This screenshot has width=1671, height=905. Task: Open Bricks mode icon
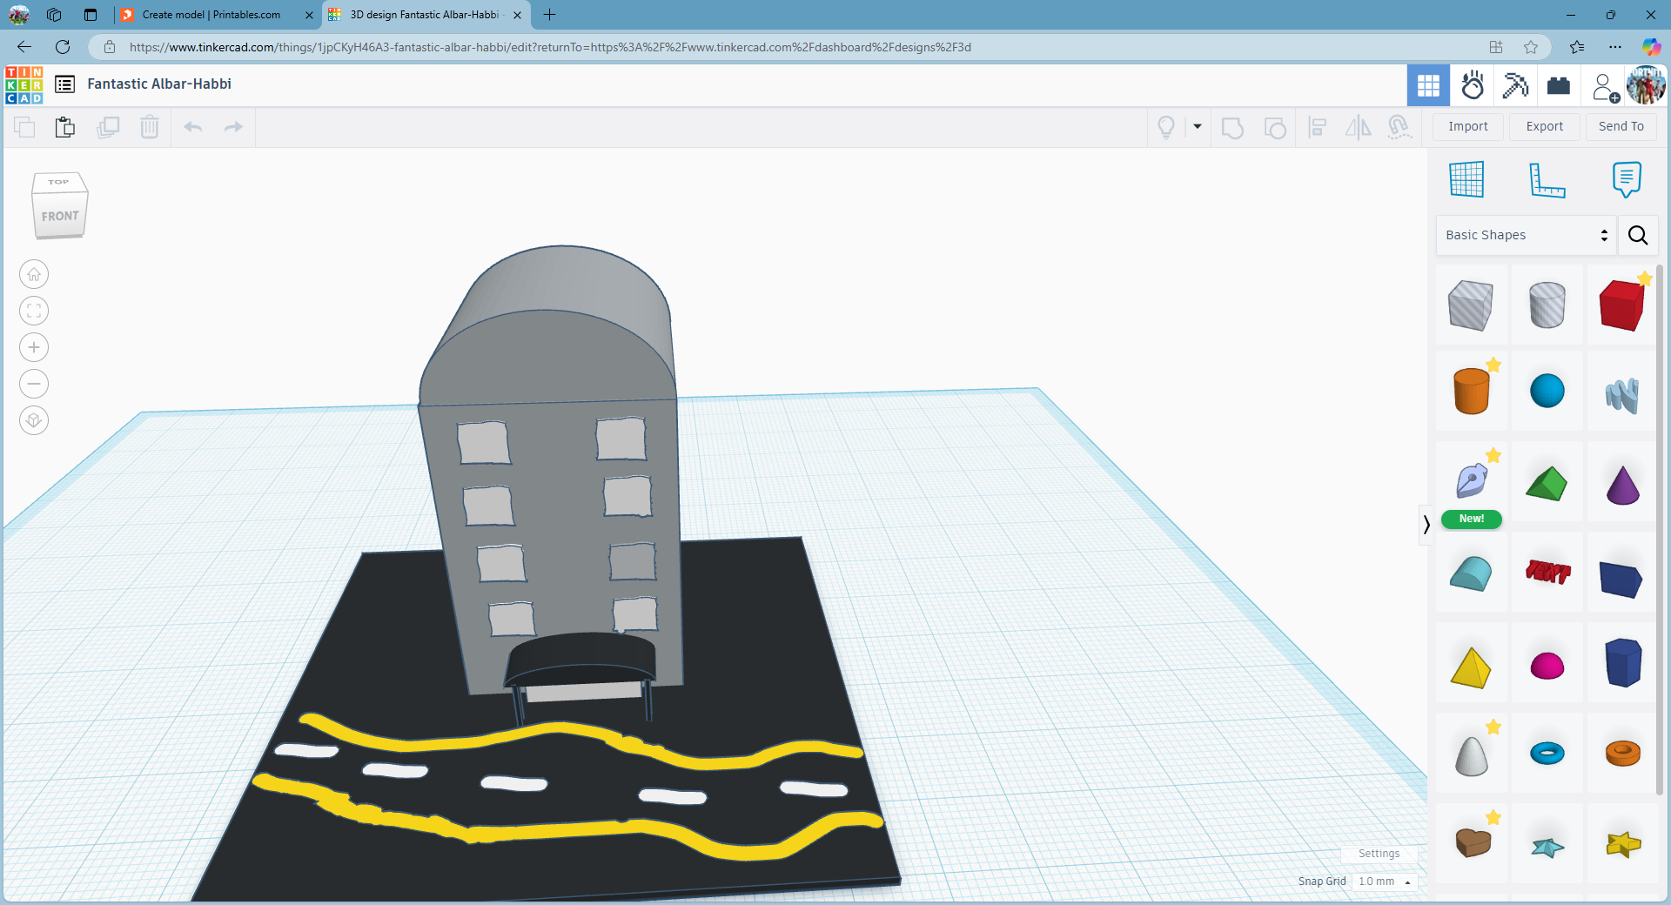coord(1559,85)
